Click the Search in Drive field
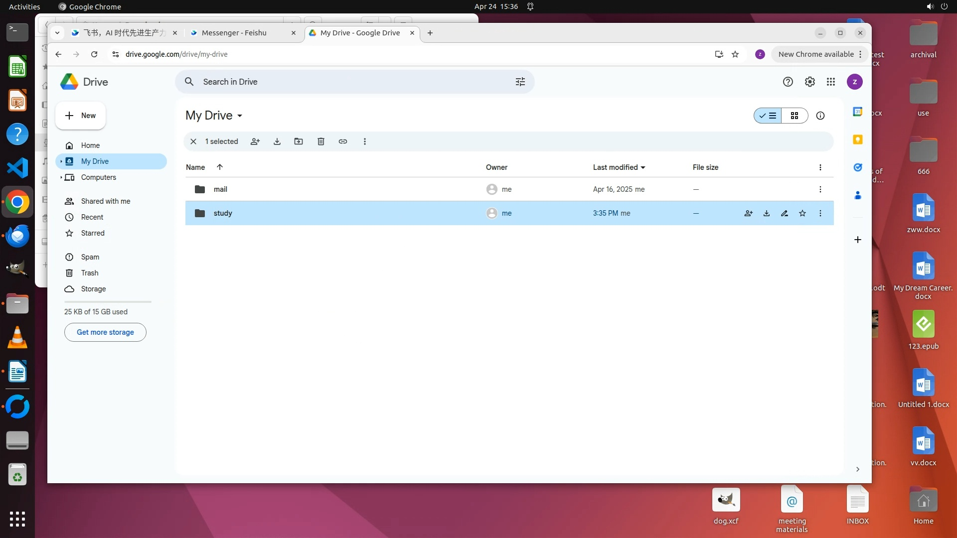 coord(349,82)
